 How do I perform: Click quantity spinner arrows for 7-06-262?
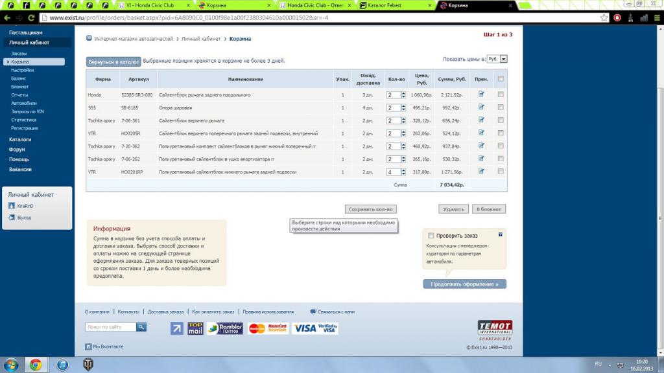click(403, 159)
